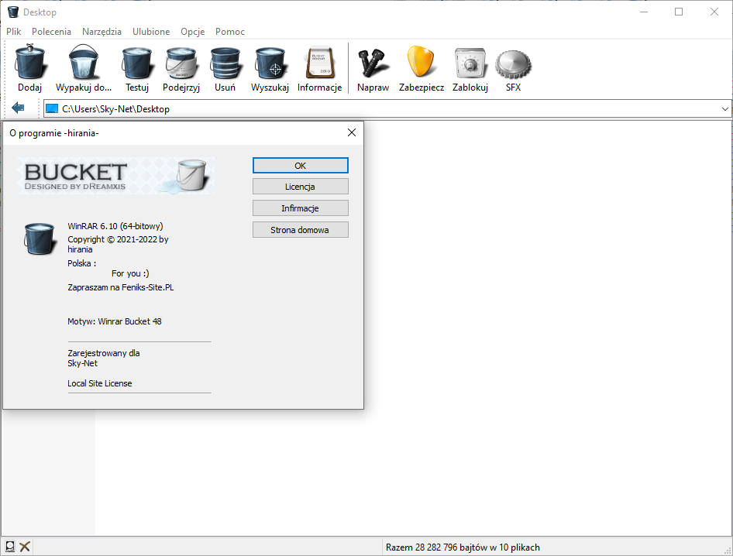Click the status bar total bytes text
733x556 pixels.
click(x=463, y=547)
